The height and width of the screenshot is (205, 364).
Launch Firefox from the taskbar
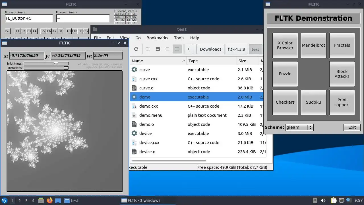click(49, 200)
